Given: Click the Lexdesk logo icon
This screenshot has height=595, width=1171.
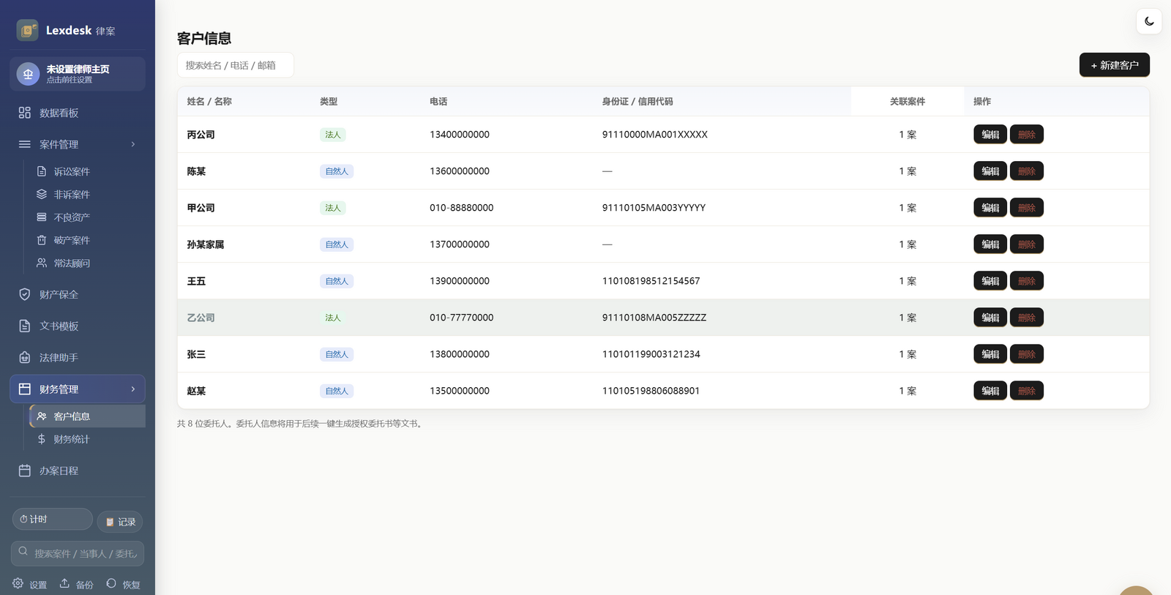Looking at the screenshot, I should coord(28,30).
